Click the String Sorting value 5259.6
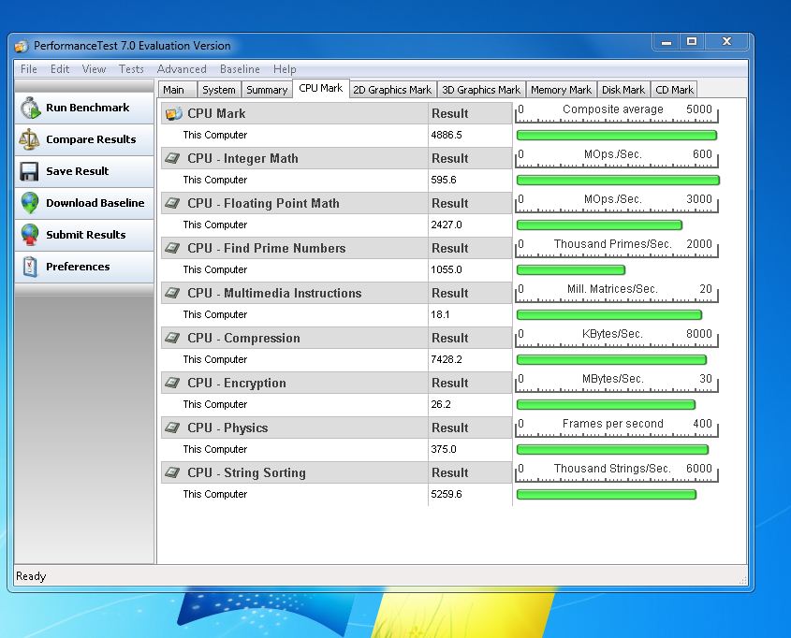791x638 pixels. click(x=447, y=494)
